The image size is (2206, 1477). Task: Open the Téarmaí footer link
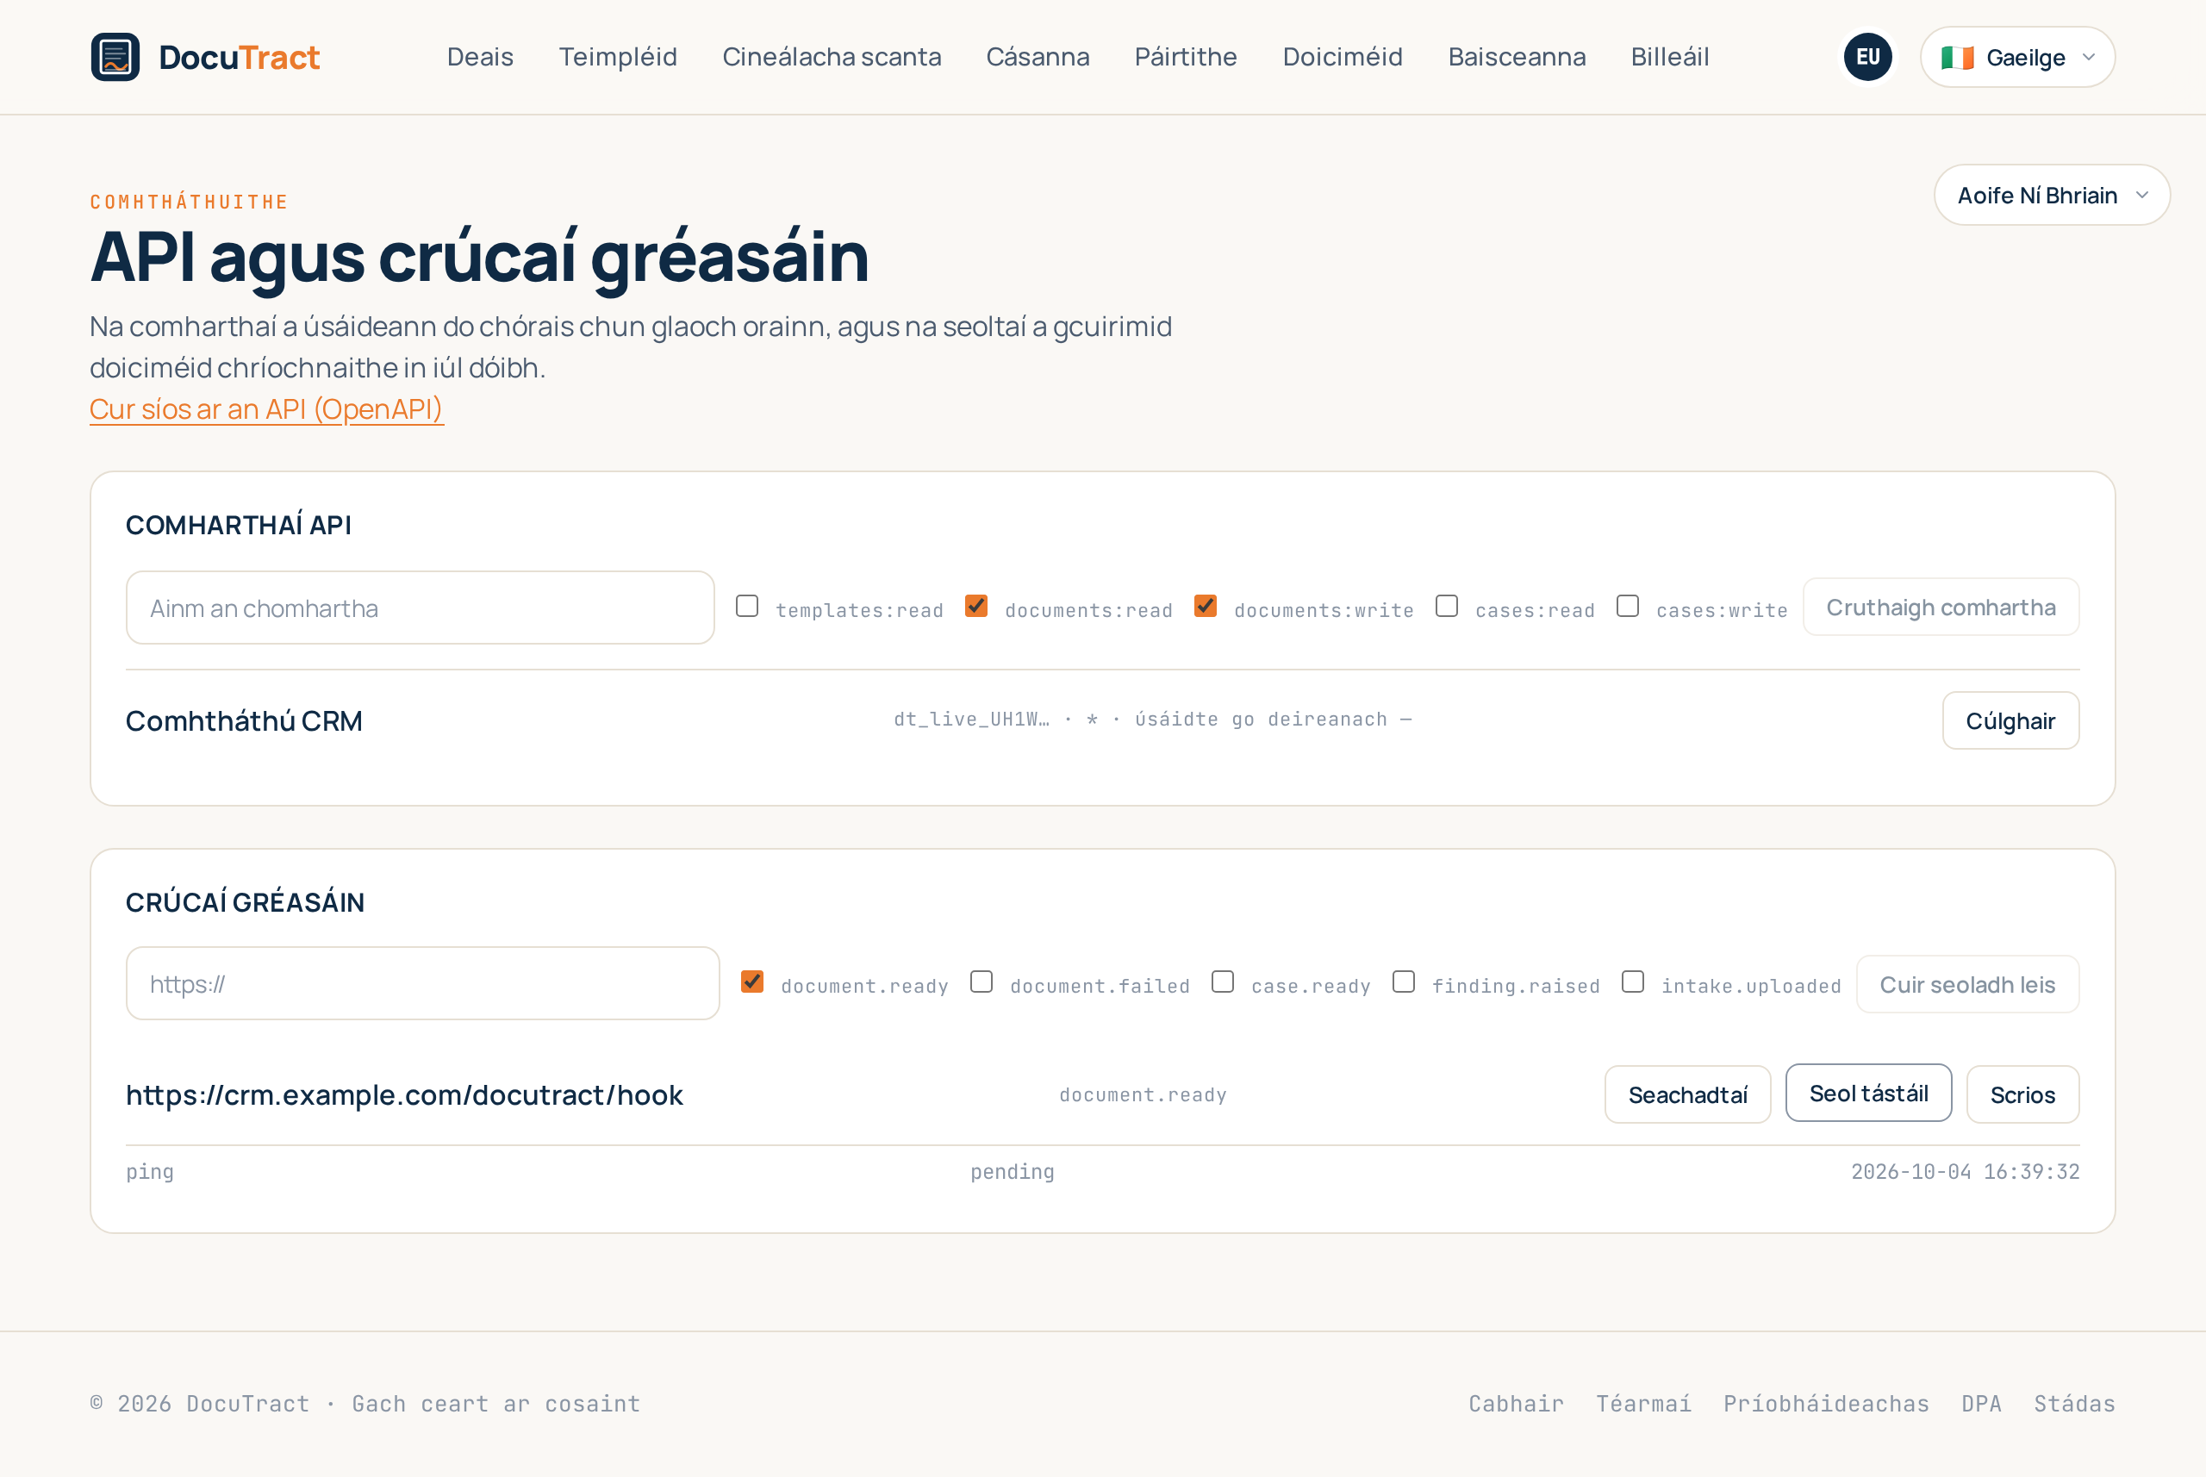(x=1643, y=1404)
